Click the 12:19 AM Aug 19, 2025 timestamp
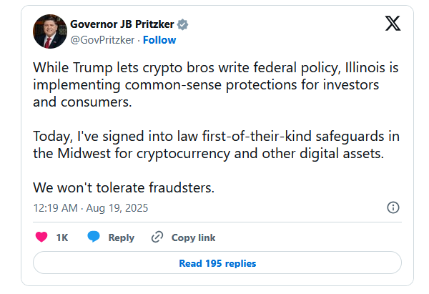 point(91,208)
